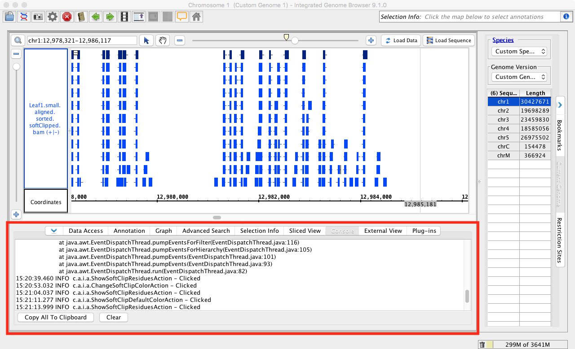The image size is (575, 349).
Task: Open the Advanced Search tab
Action: (x=206, y=231)
